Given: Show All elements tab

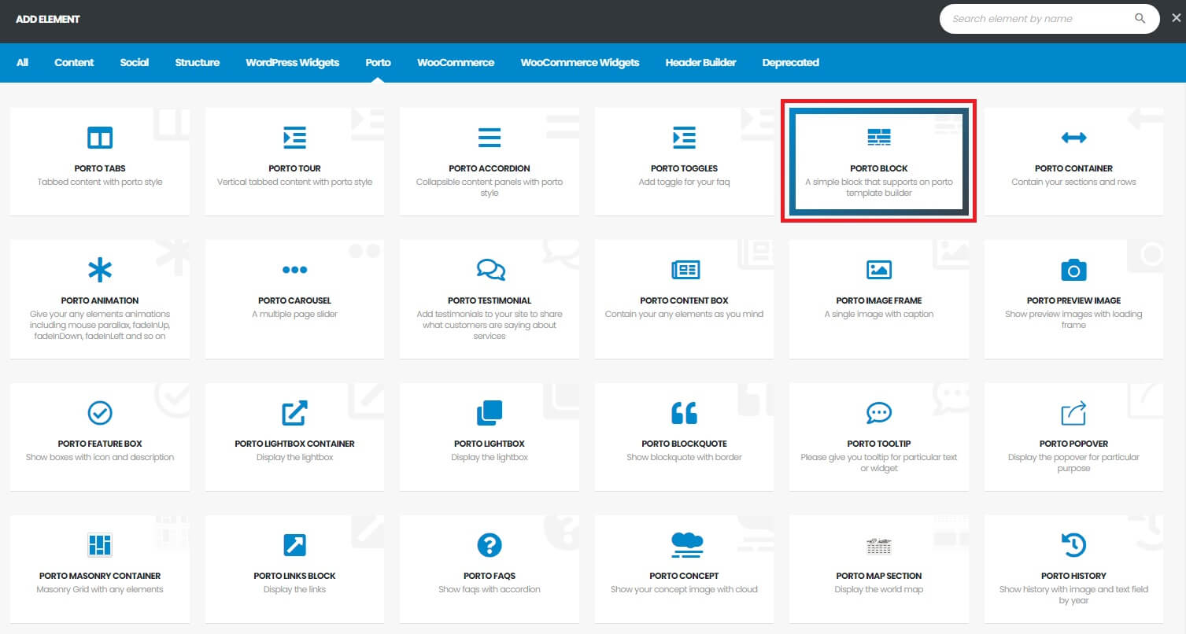Looking at the screenshot, I should (x=22, y=62).
